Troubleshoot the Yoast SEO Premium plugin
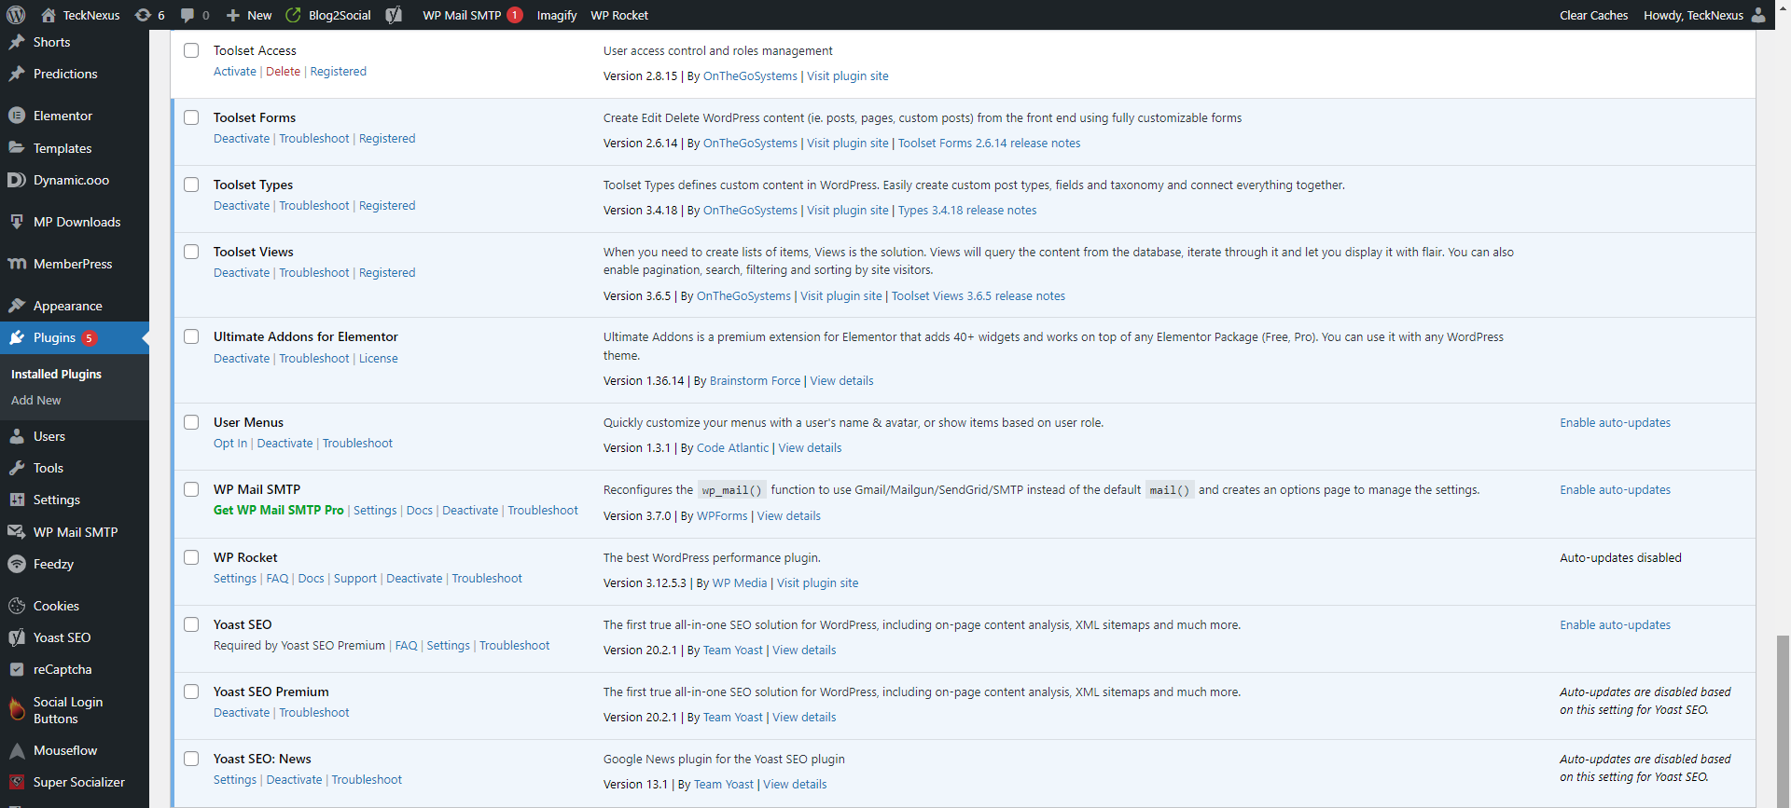 coord(314,713)
